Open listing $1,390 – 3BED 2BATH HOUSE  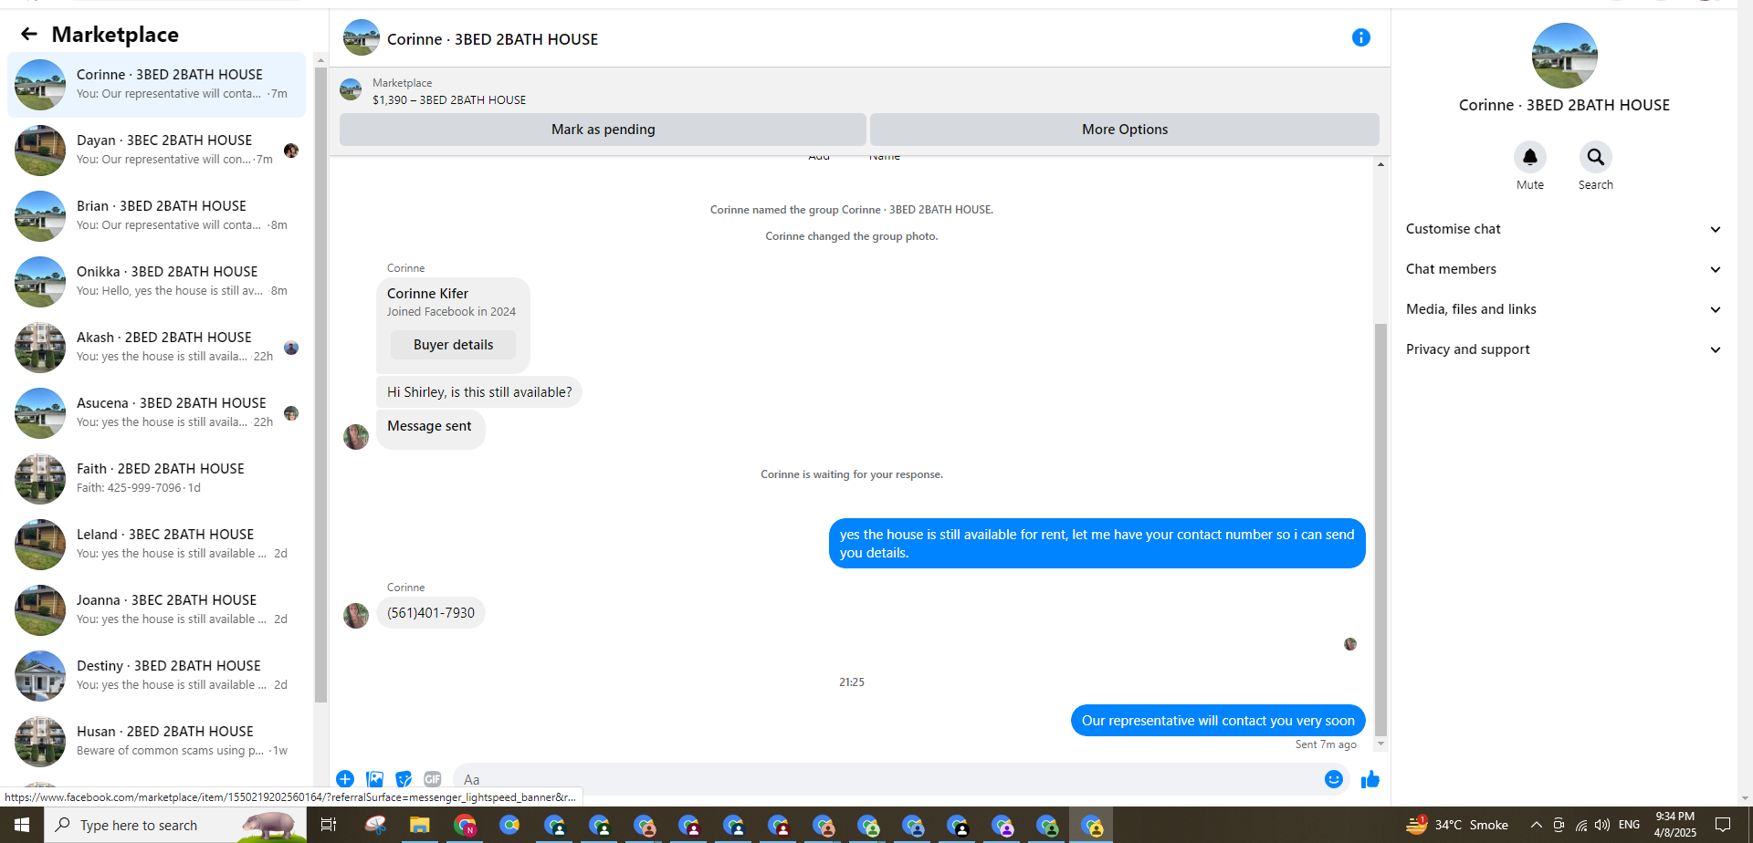click(x=448, y=100)
